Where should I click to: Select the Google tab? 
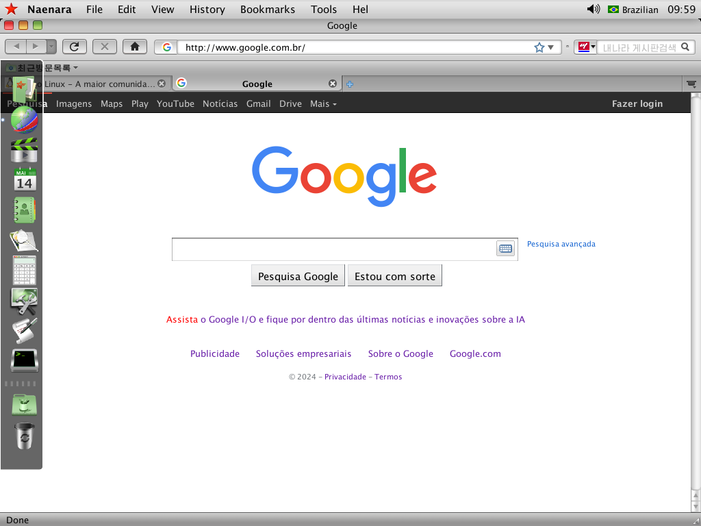(x=257, y=84)
